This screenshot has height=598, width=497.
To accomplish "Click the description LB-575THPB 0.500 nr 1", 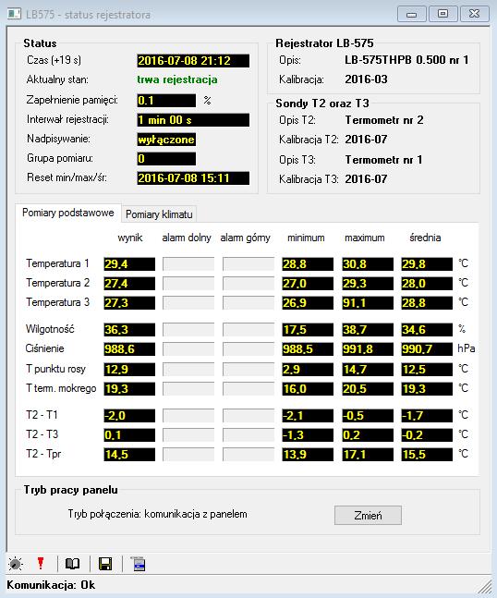I will 406,60.
